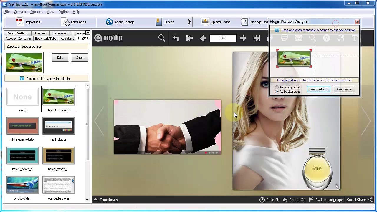This screenshot has height=212, width=377.
Task: Open the File menu
Action: pos(7,12)
